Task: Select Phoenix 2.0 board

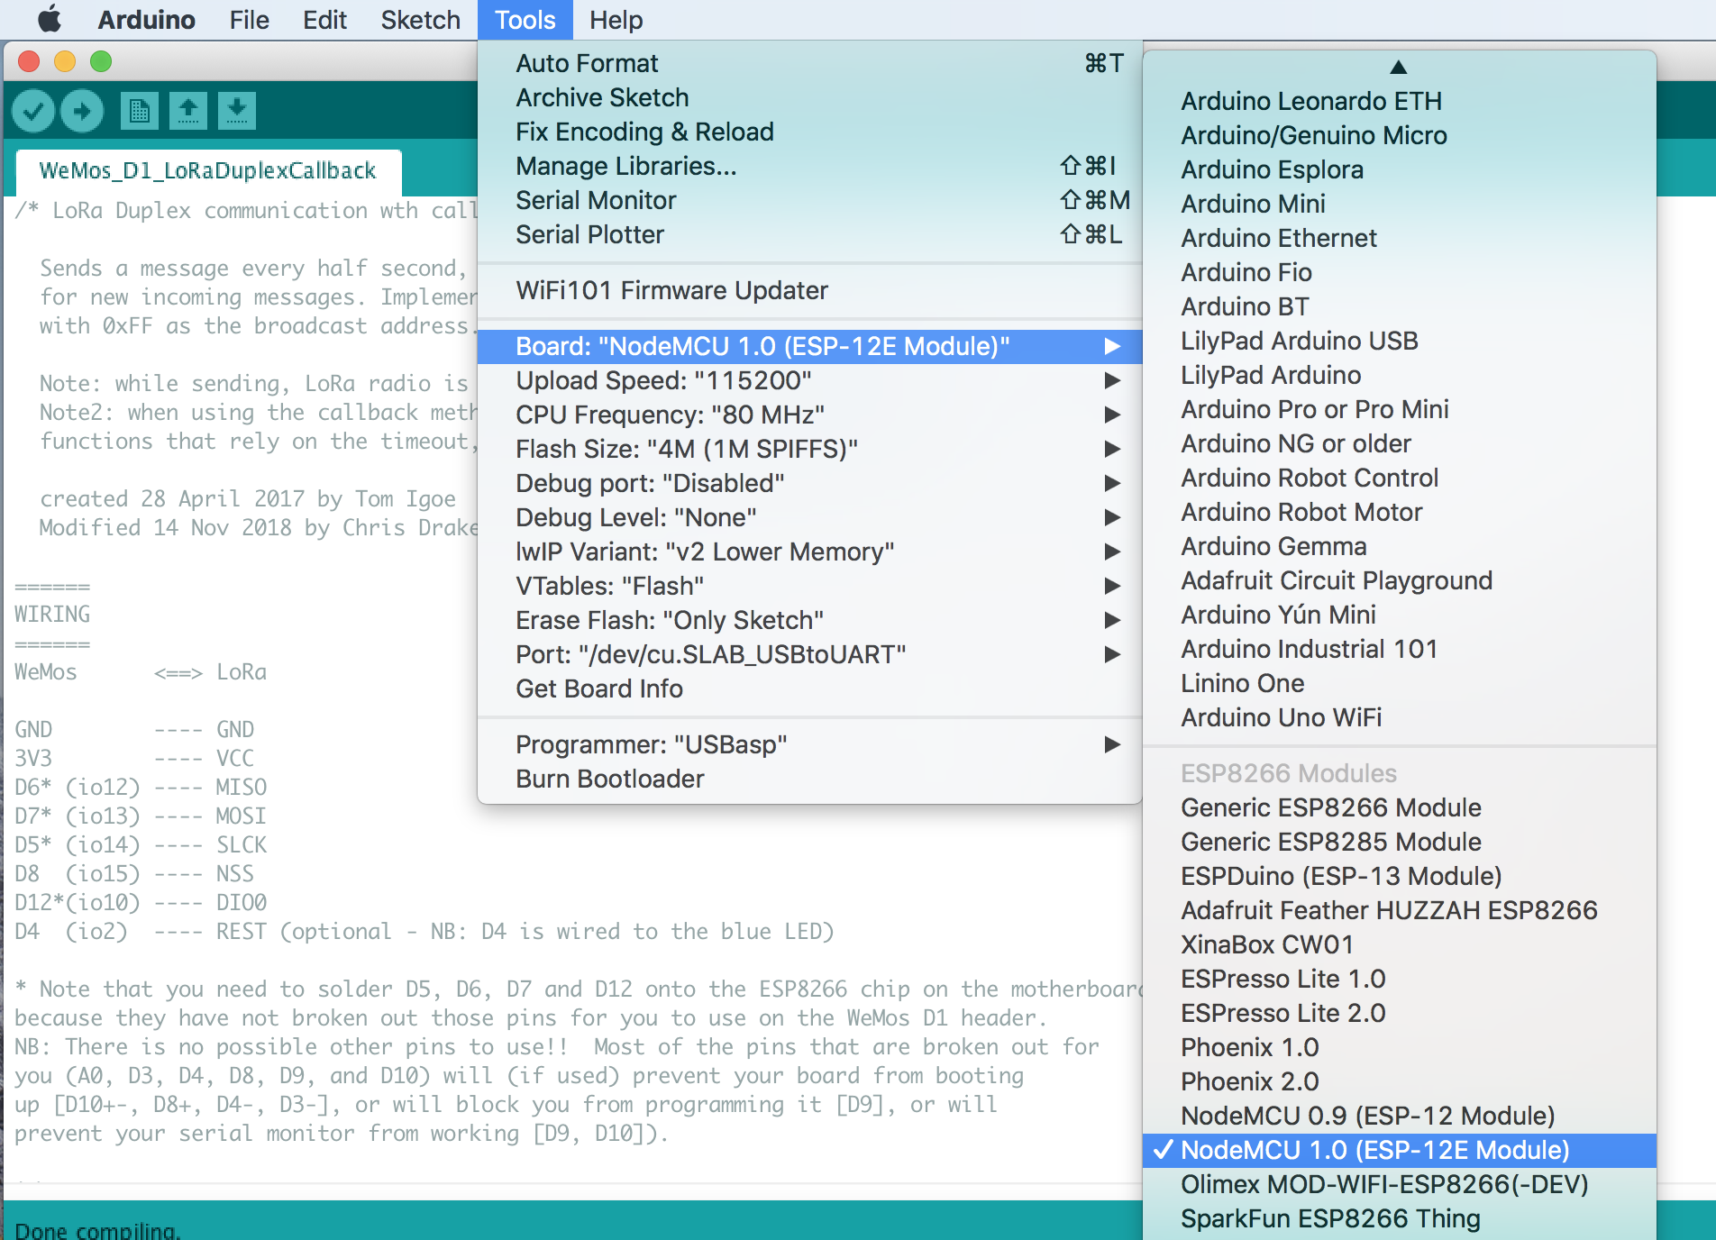Action: click(x=1400, y=1081)
